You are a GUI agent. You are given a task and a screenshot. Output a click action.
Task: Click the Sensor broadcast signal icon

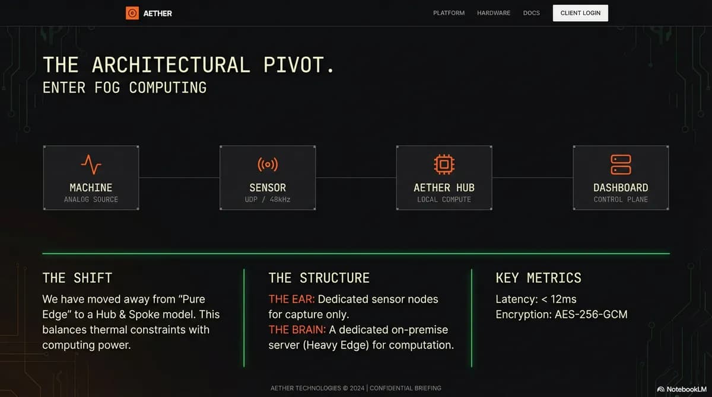pos(268,164)
